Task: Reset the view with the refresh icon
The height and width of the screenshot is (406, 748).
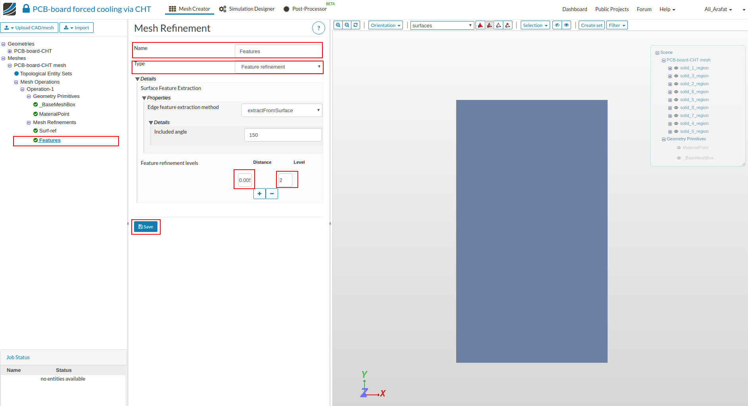Action: pyautogui.click(x=356, y=25)
